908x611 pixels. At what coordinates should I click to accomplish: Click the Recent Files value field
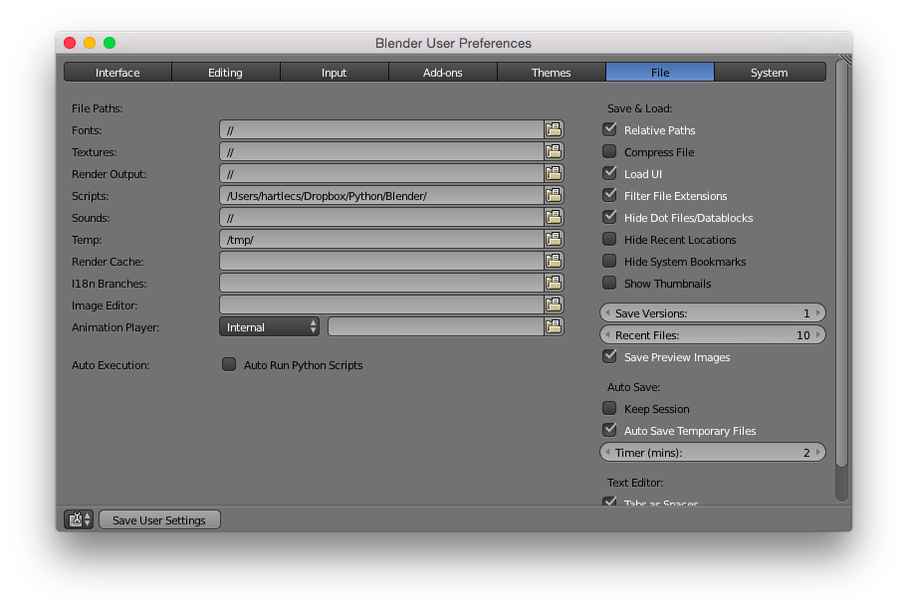click(713, 335)
